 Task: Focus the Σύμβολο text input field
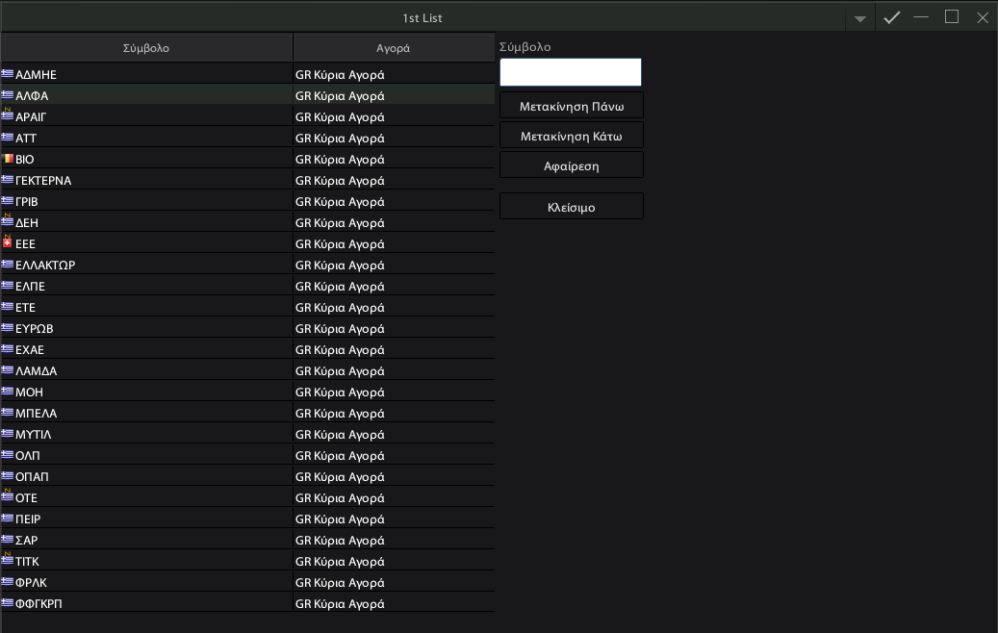[571, 72]
